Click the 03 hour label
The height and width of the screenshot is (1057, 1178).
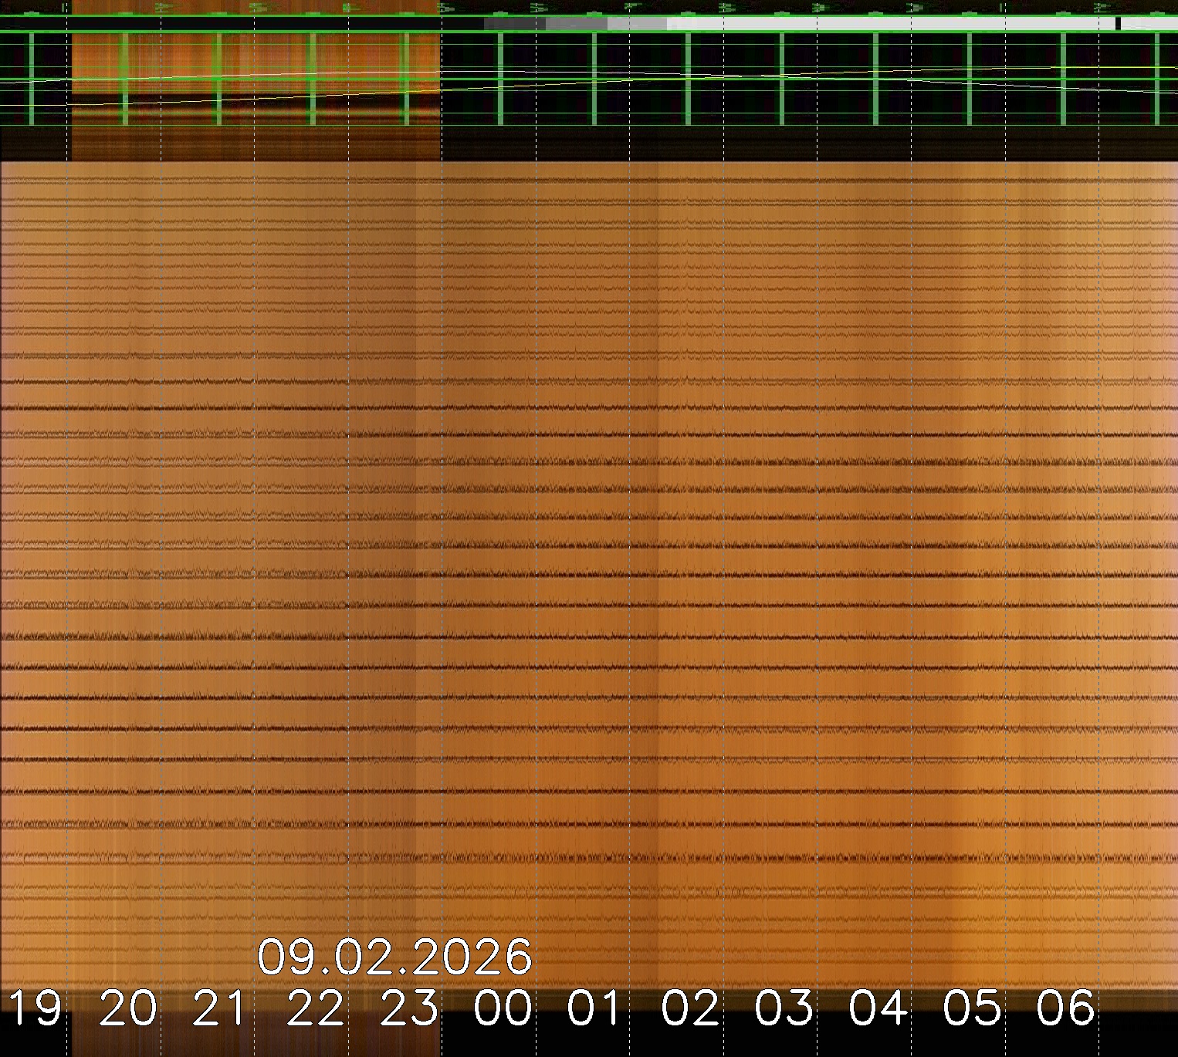click(x=784, y=1008)
